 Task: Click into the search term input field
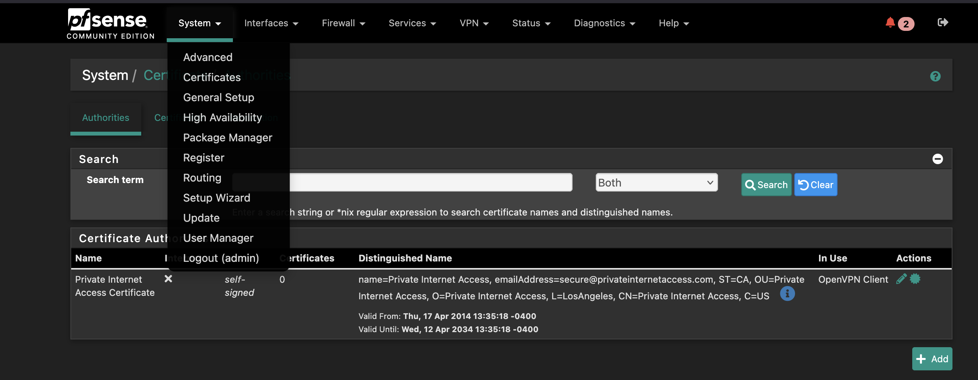pos(402,182)
